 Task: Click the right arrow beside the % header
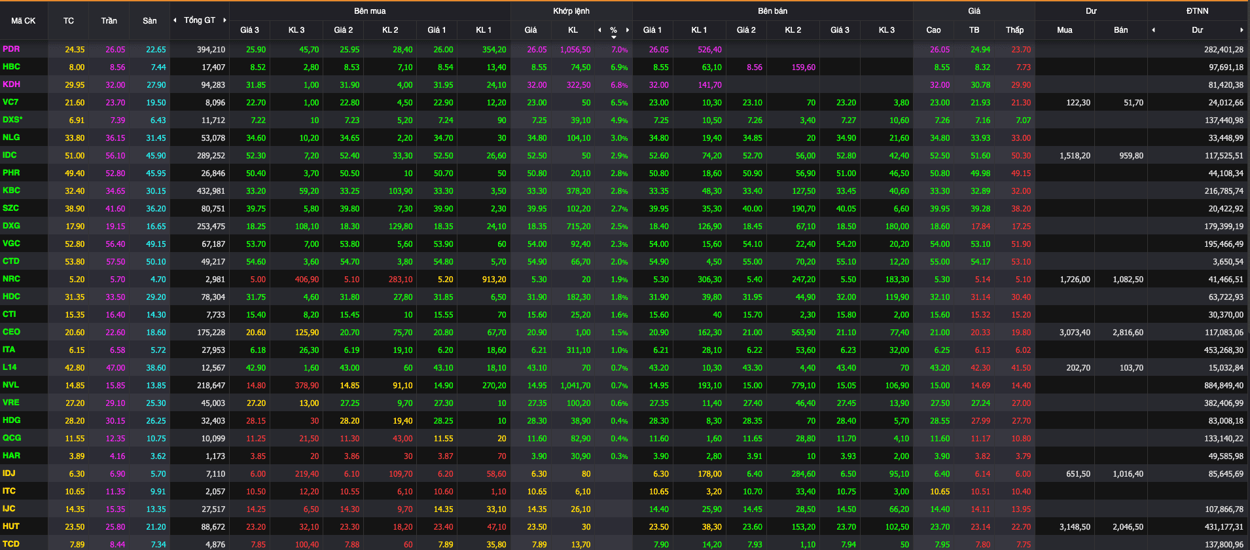[627, 30]
